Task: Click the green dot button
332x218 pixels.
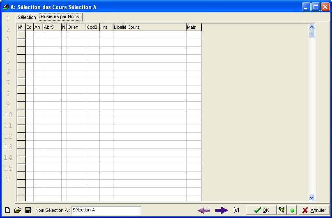Action: [292, 210]
